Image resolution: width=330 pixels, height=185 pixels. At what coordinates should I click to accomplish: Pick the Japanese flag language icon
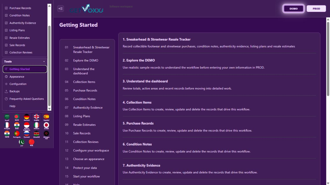pos(46,126)
